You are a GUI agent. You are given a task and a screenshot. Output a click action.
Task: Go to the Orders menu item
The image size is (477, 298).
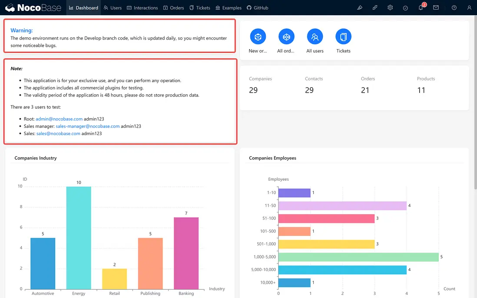[173, 8]
